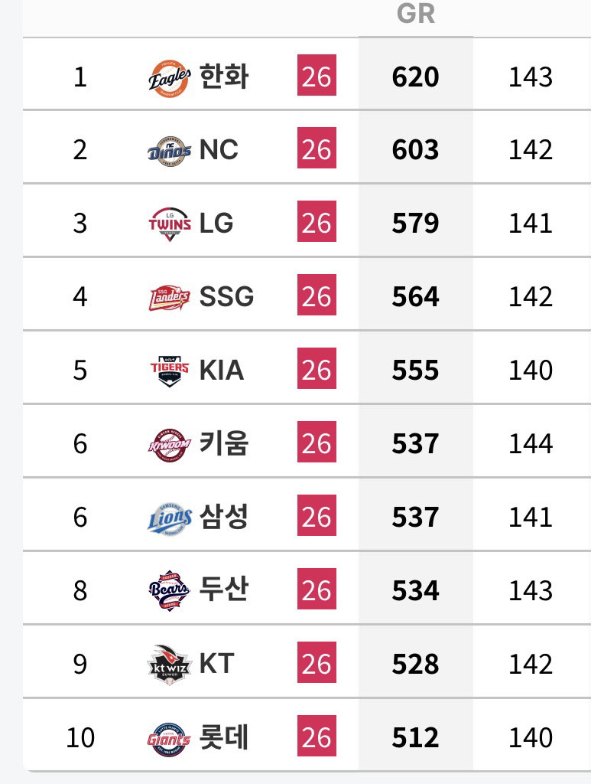
Task: Sort by the GR column header
Action: 416,14
